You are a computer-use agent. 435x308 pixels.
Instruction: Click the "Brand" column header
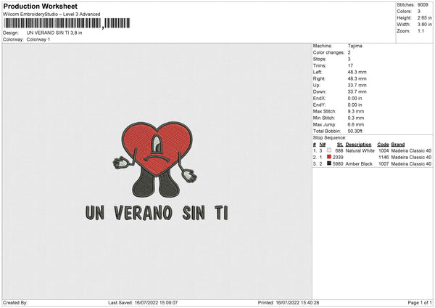(x=398, y=145)
